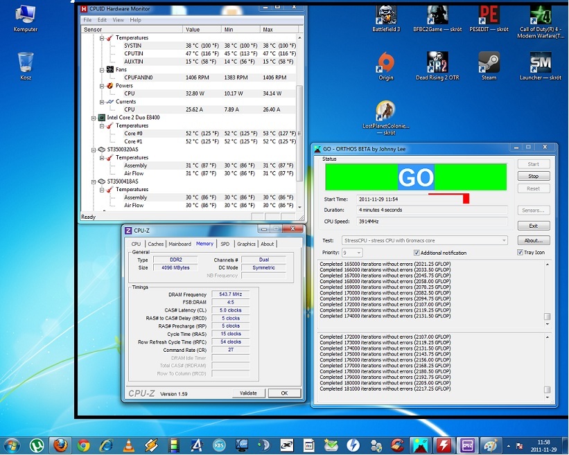This screenshot has height=455, width=569.
Task: Open the ORTHOS Test type dropdown
Action: [x=424, y=240]
